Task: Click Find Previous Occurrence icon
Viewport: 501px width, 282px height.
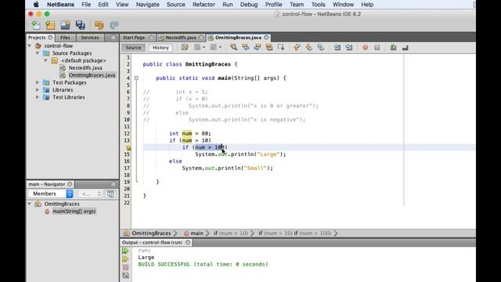Action: coord(245,47)
